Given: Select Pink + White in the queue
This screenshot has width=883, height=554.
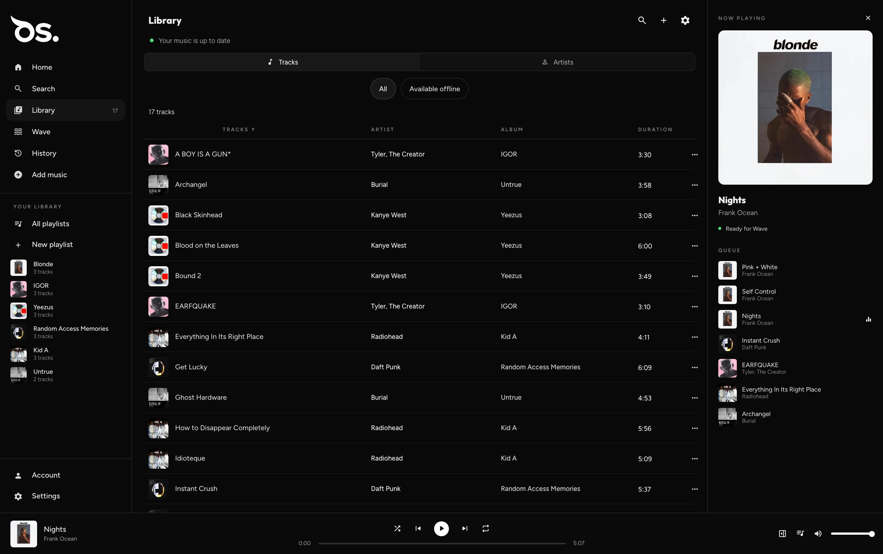Looking at the screenshot, I should click(x=795, y=270).
